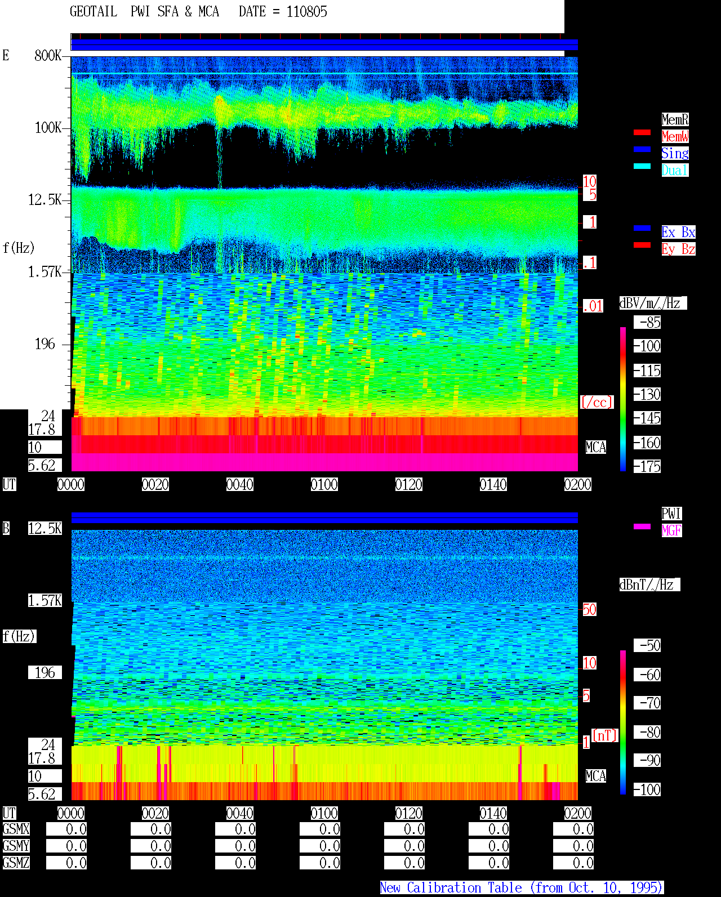Select the PWI legend label
The image size is (721, 897).
(671, 514)
